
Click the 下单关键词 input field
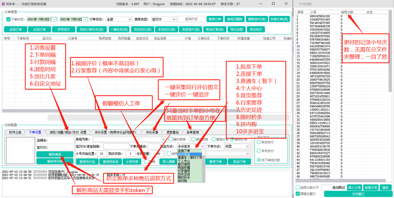(154, 147)
